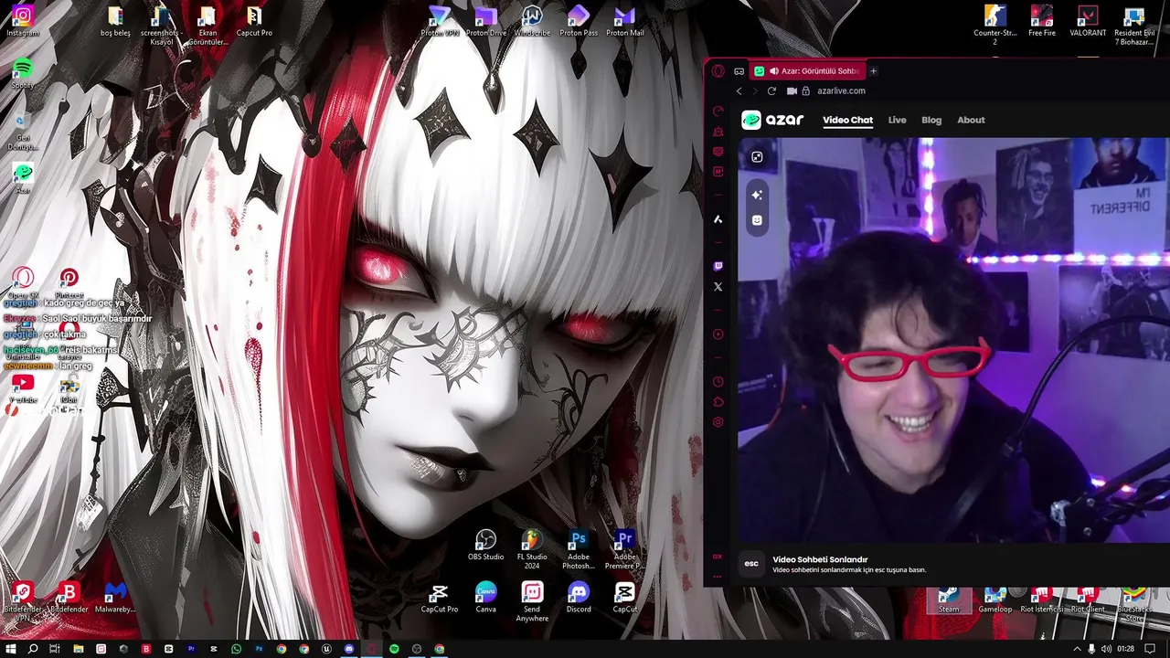The width and height of the screenshot is (1170, 658).
Task: Reload the azarlive.com page
Action: tap(771, 91)
